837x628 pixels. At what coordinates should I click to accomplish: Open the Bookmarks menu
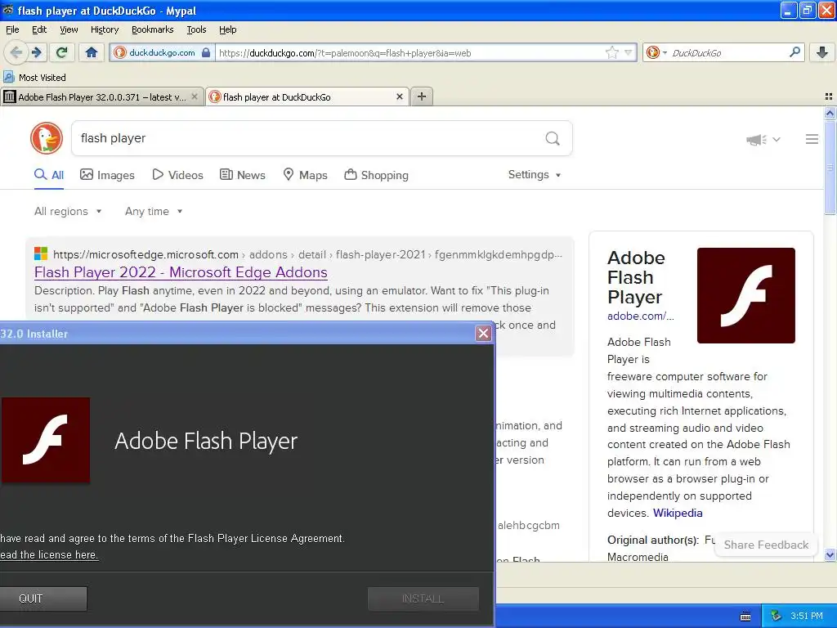tap(153, 29)
